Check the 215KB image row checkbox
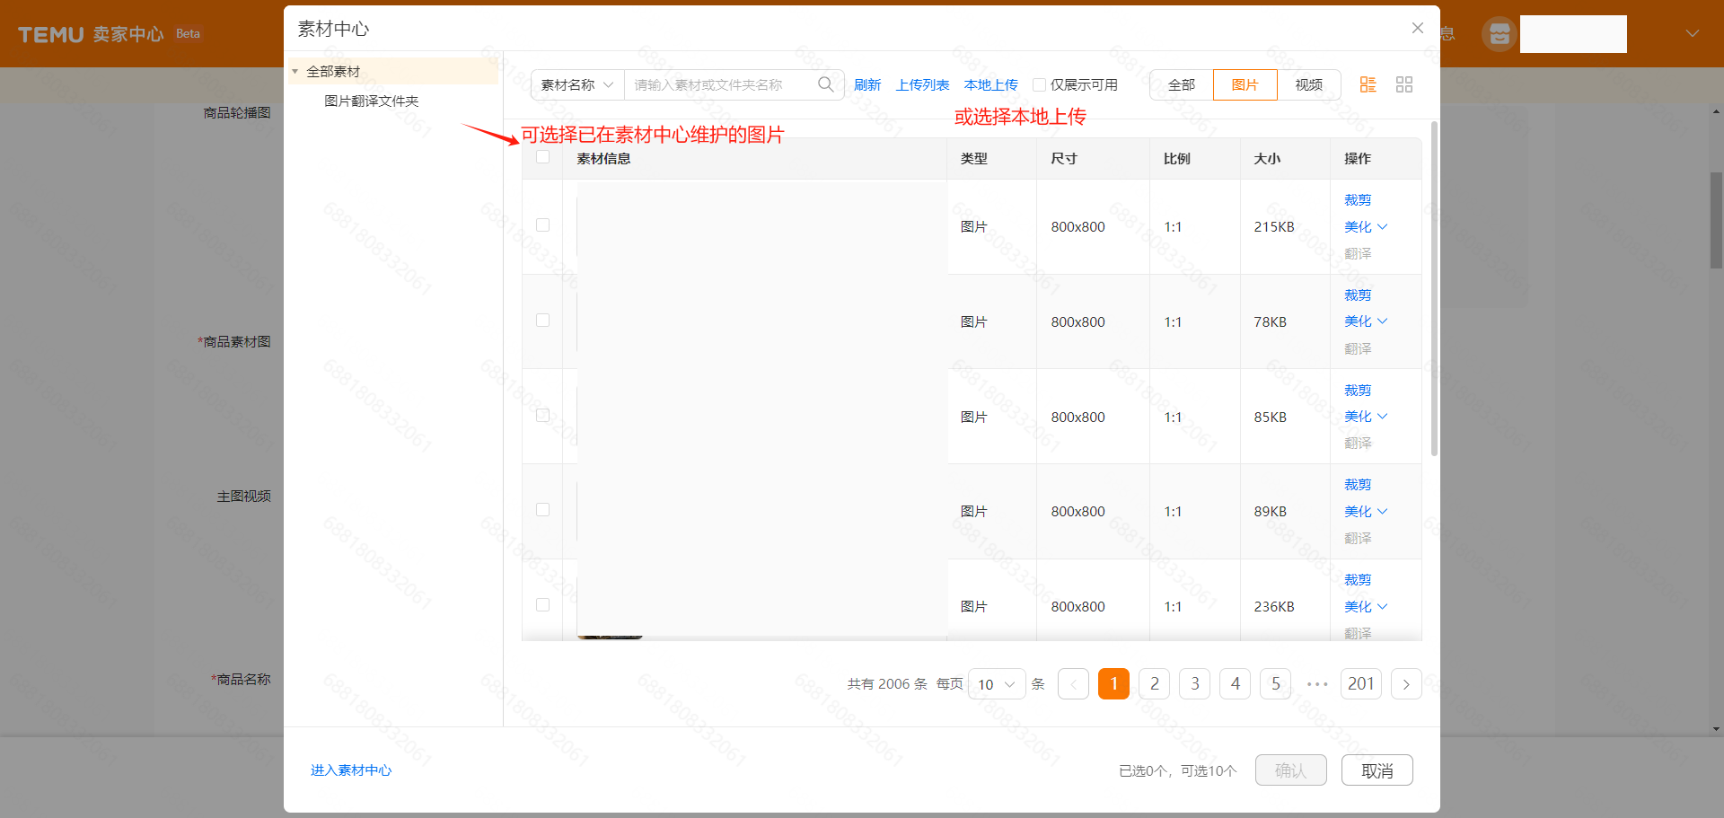 point(542,225)
